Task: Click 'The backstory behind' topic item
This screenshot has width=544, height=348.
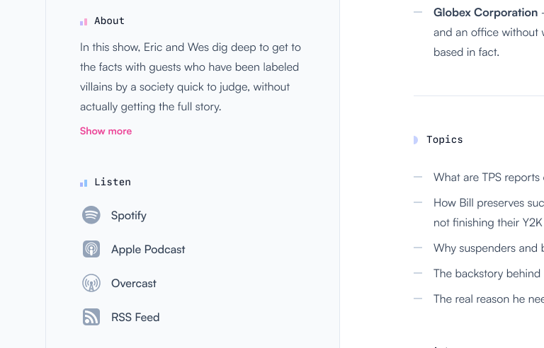Action: (487, 274)
